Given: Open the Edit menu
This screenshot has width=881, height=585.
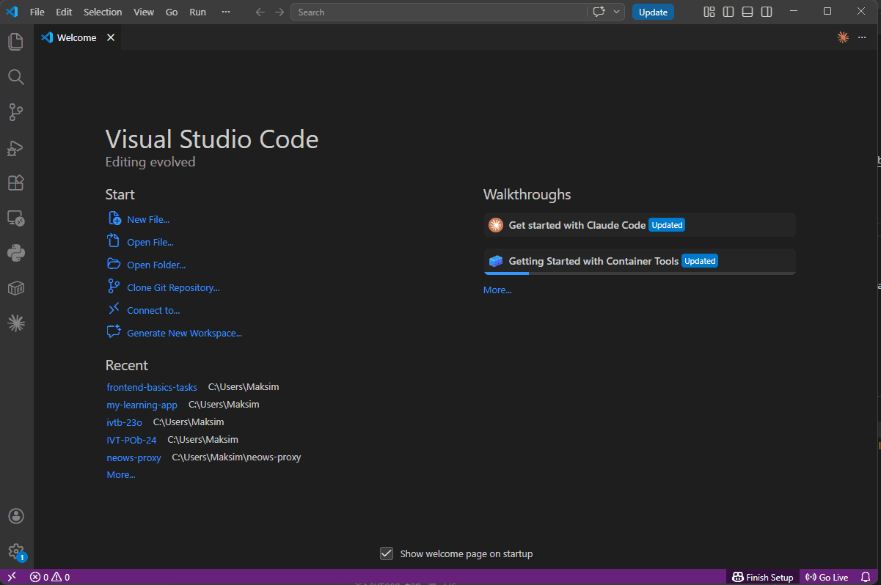Looking at the screenshot, I should [x=64, y=12].
